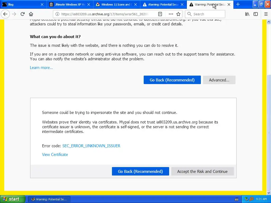This screenshot has width=271, height=203.
Task: Show sidebars icon
Action: (x=256, y=14)
